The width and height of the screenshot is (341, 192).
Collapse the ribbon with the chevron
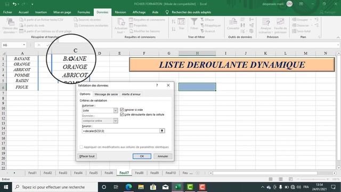pyautogui.click(x=338, y=37)
